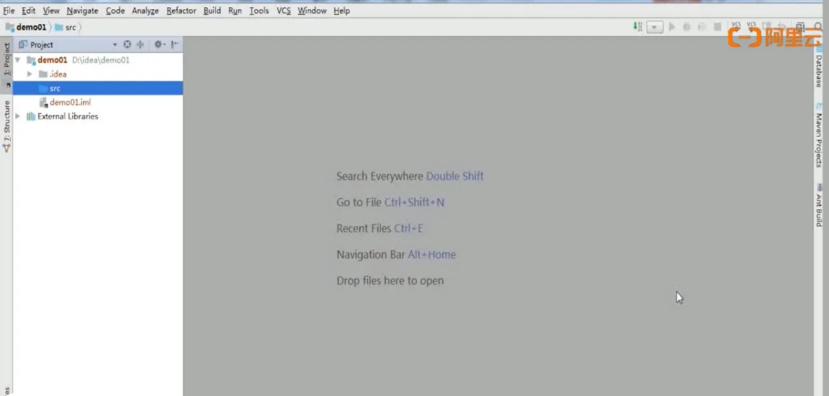Click the 'Drop files here to open' text
829x396 pixels.
pos(390,281)
